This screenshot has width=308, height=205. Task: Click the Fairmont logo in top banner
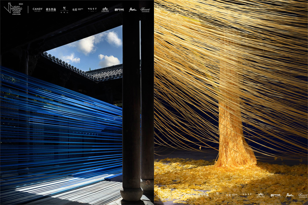click(145, 9)
